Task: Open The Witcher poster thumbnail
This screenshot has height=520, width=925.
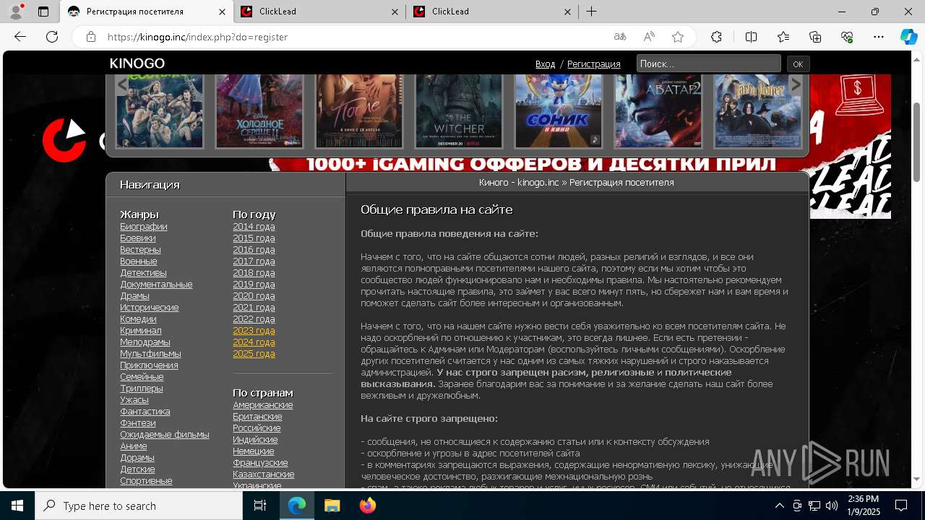Action: 459,110
